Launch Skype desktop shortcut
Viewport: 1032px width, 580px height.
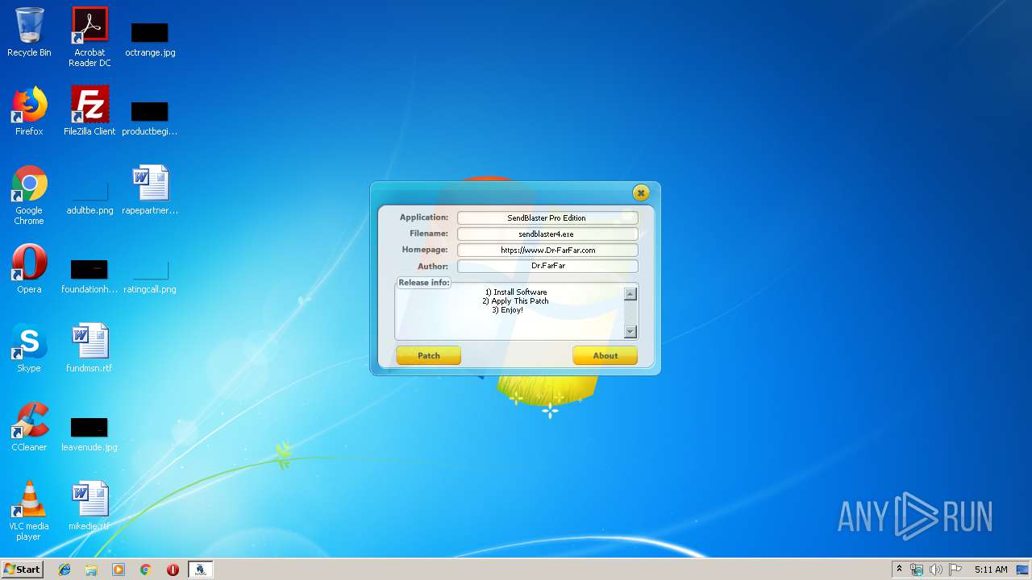click(x=29, y=348)
